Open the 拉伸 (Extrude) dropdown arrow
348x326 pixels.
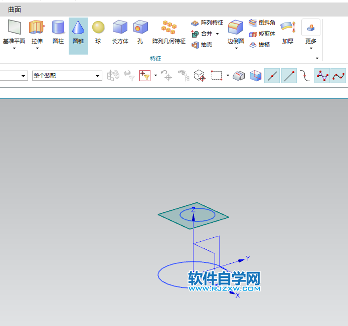coord(37,49)
